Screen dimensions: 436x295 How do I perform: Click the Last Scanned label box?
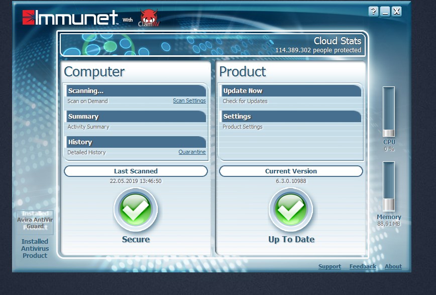coord(136,171)
